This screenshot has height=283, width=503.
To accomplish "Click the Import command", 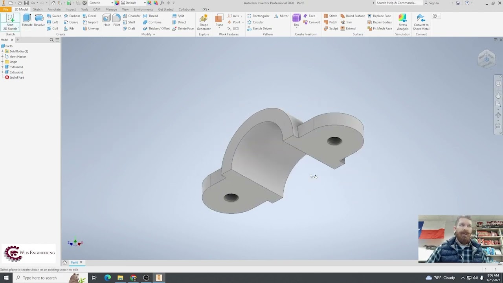I will [x=90, y=22].
